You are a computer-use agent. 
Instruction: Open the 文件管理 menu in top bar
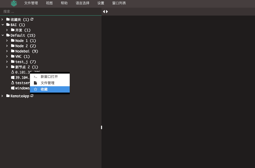(x=31, y=3)
